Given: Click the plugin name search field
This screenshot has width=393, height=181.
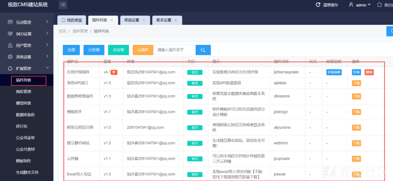Looking at the screenshot, I should coord(174,50).
